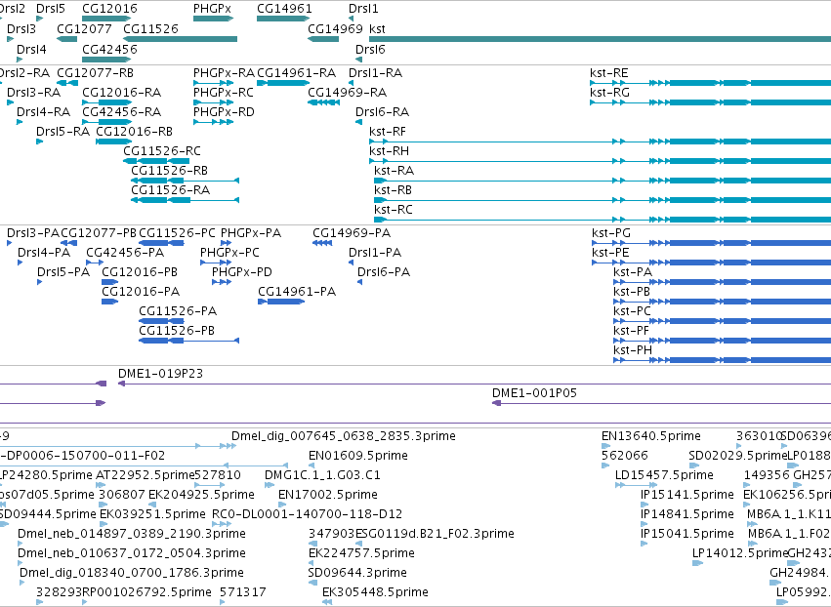Open transcript CG12016-RB

(135, 132)
